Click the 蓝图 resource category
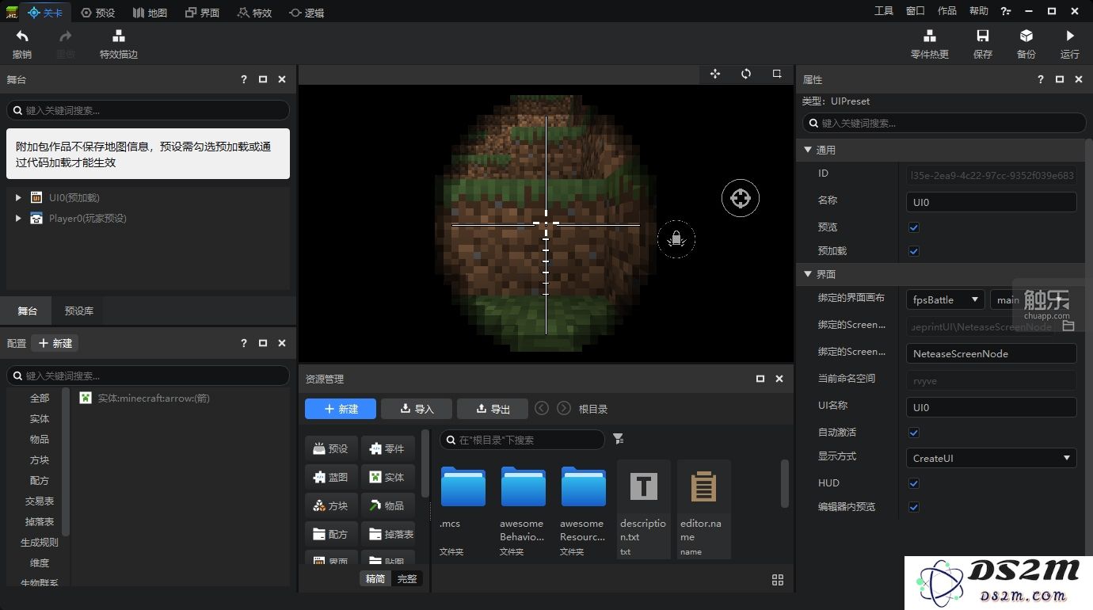The width and height of the screenshot is (1093, 610). [x=331, y=477]
